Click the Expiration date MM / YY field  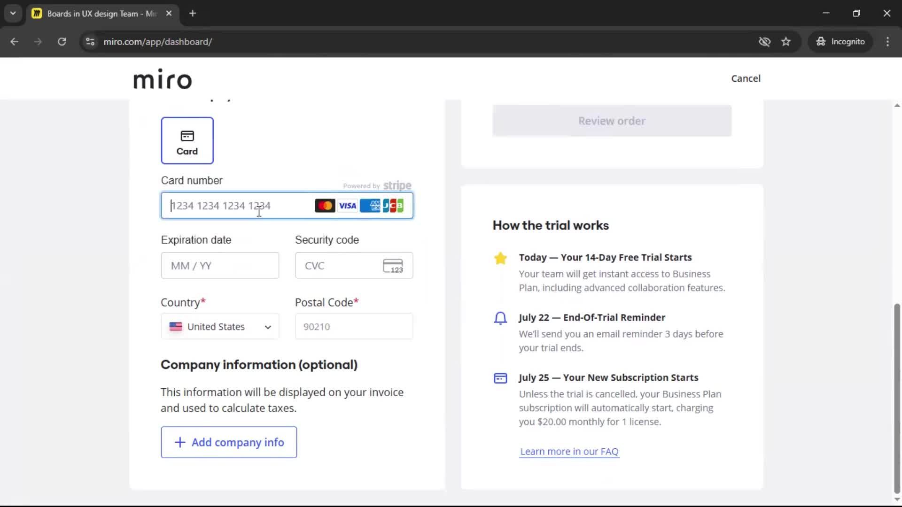[x=220, y=266]
